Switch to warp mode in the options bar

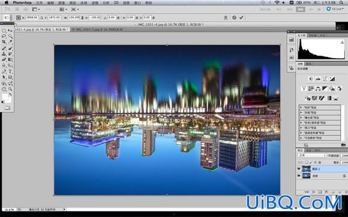pos(226,17)
